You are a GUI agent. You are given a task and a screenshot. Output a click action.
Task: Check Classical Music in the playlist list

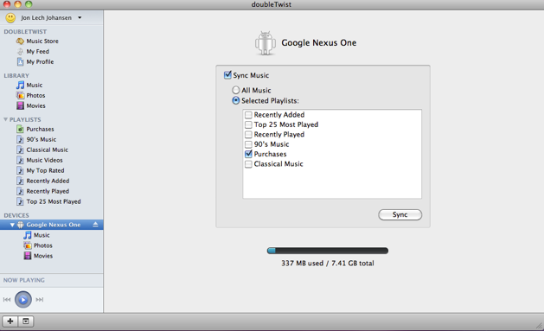248,164
